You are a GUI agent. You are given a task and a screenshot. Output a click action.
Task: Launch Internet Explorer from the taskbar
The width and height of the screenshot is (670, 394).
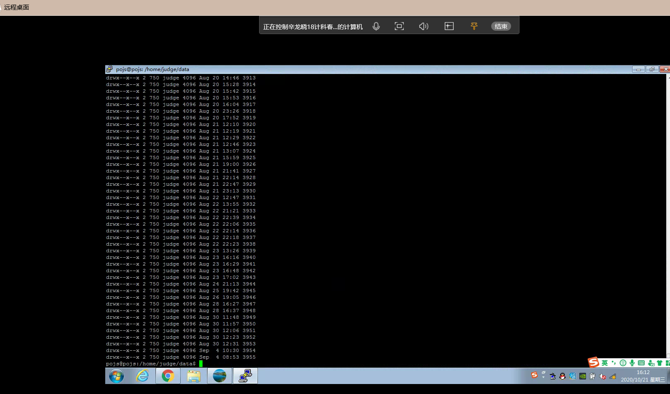pyautogui.click(x=142, y=376)
